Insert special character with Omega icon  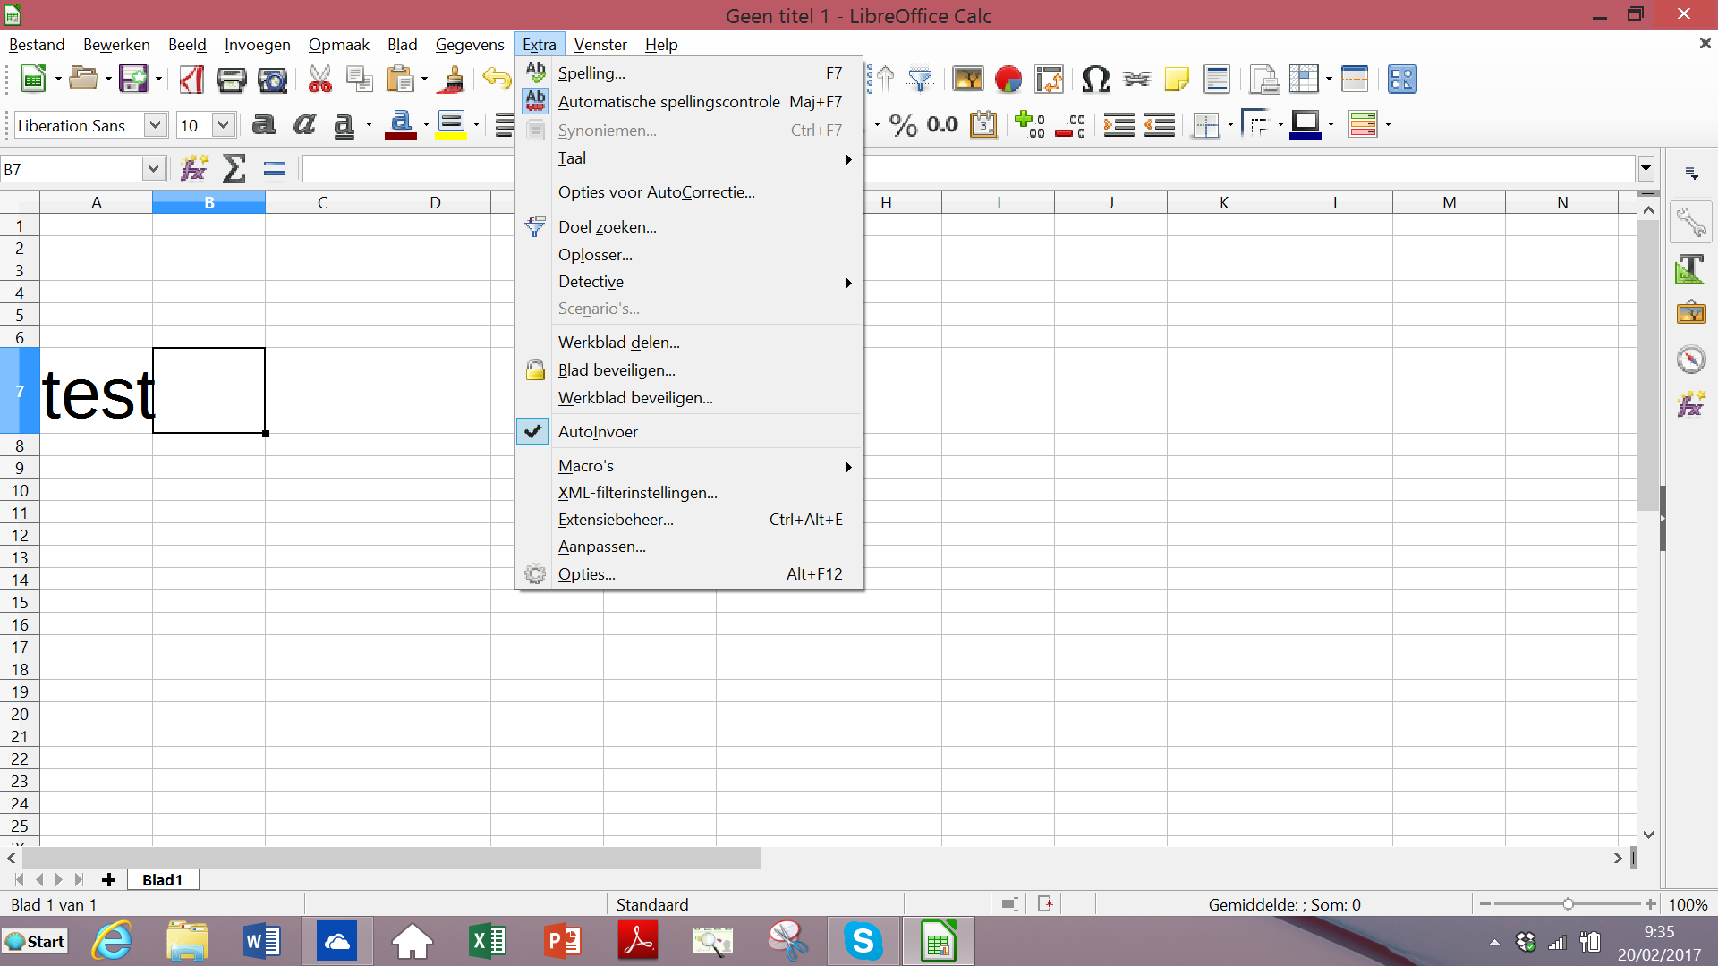pos(1095,80)
